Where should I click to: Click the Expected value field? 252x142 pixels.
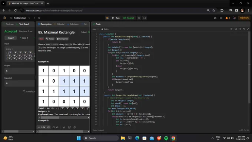coord(20,83)
